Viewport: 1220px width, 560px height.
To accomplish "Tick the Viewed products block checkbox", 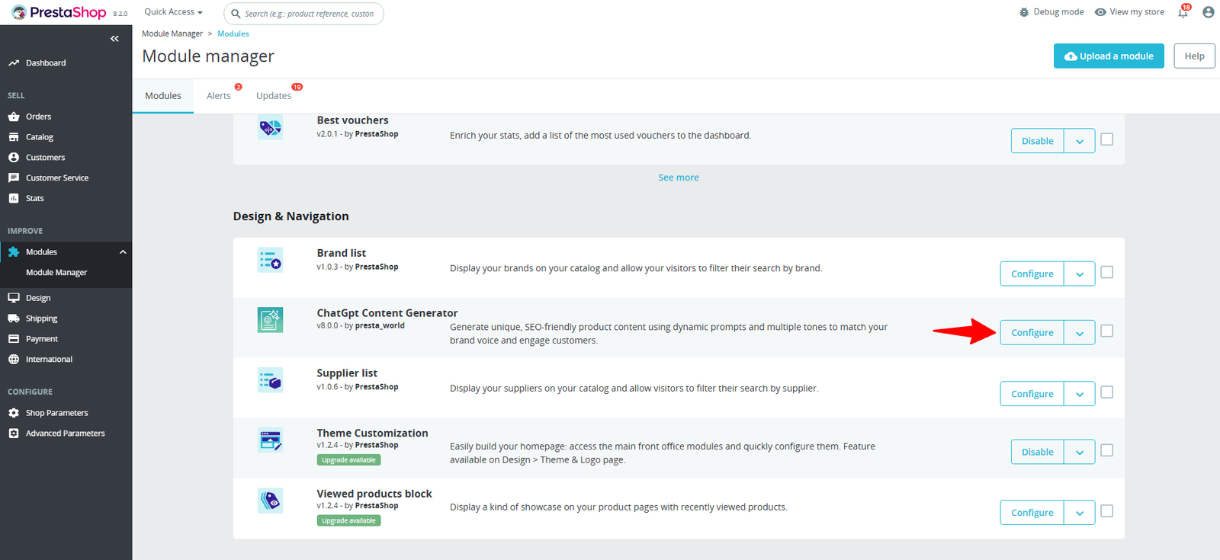I will click(x=1107, y=511).
